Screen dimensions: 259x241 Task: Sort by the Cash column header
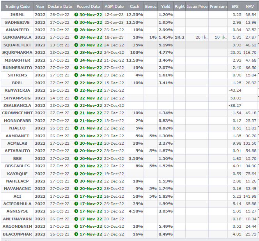pos(135,7)
